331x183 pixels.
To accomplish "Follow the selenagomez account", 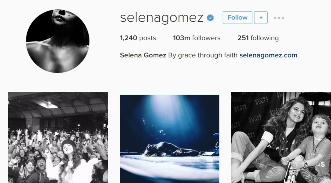I will coord(237,18).
